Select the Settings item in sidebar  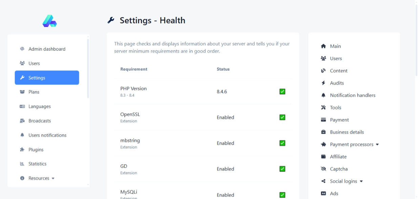(x=47, y=78)
